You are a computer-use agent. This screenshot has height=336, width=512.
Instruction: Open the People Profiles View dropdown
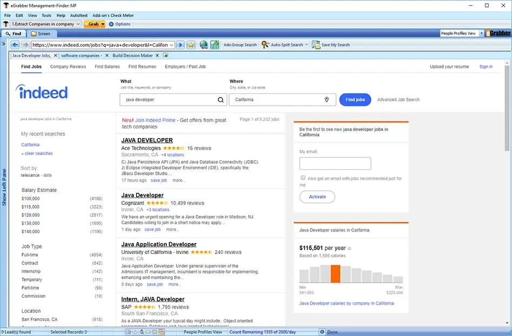[481, 33]
